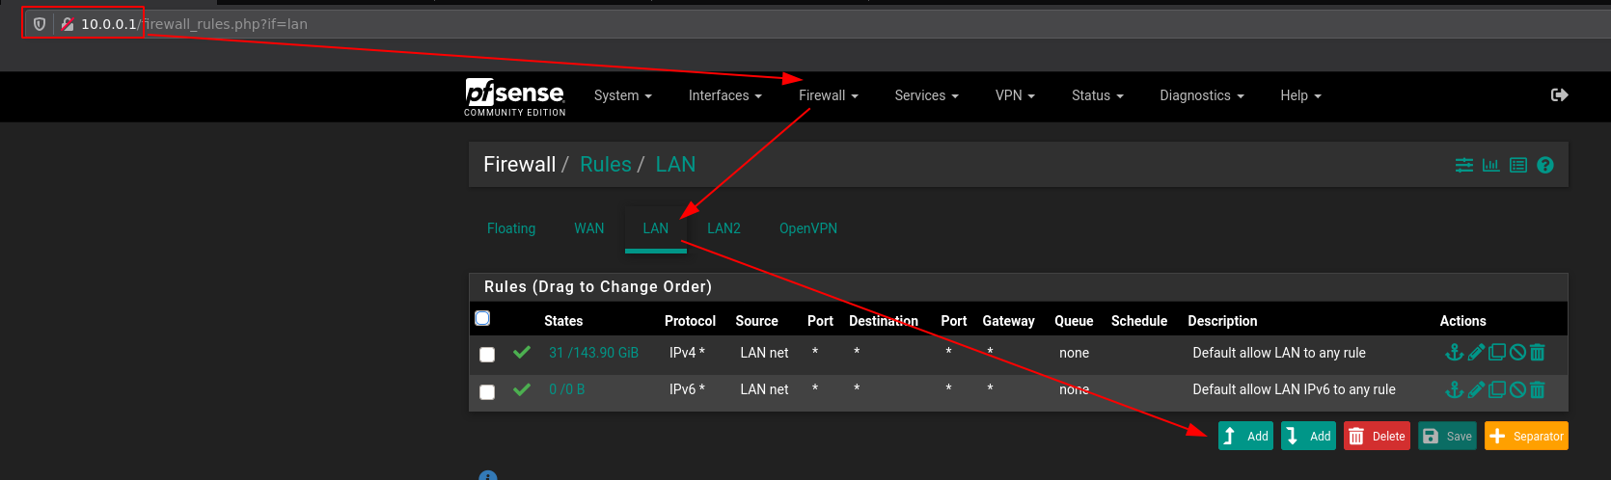
Task: Open the status graph bar-chart icon
Action: 1490,165
